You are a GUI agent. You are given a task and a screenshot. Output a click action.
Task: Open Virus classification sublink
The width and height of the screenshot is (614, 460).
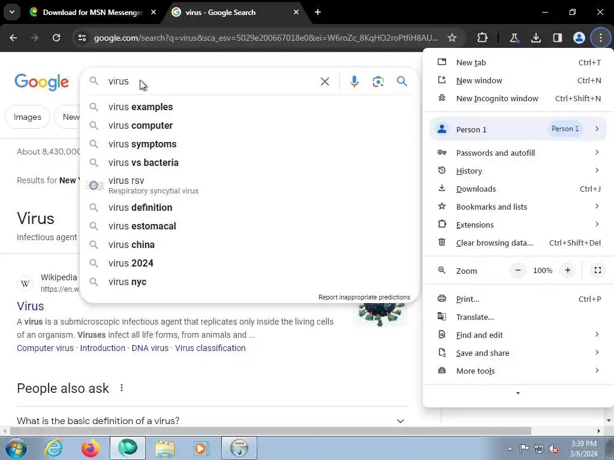coord(210,348)
